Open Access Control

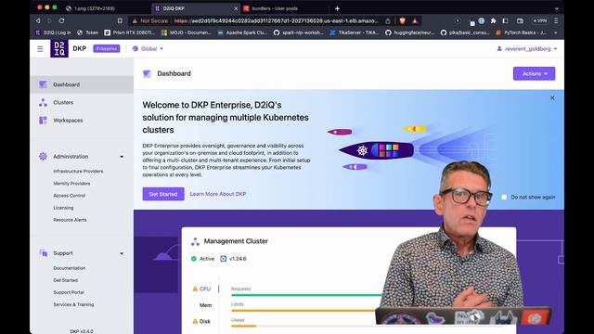[x=69, y=196]
